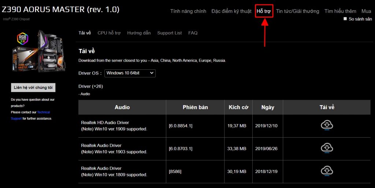Viewport: 375px width, 188px height.
Task: Click the date 2019/12/10
Action: coord(267,126)
